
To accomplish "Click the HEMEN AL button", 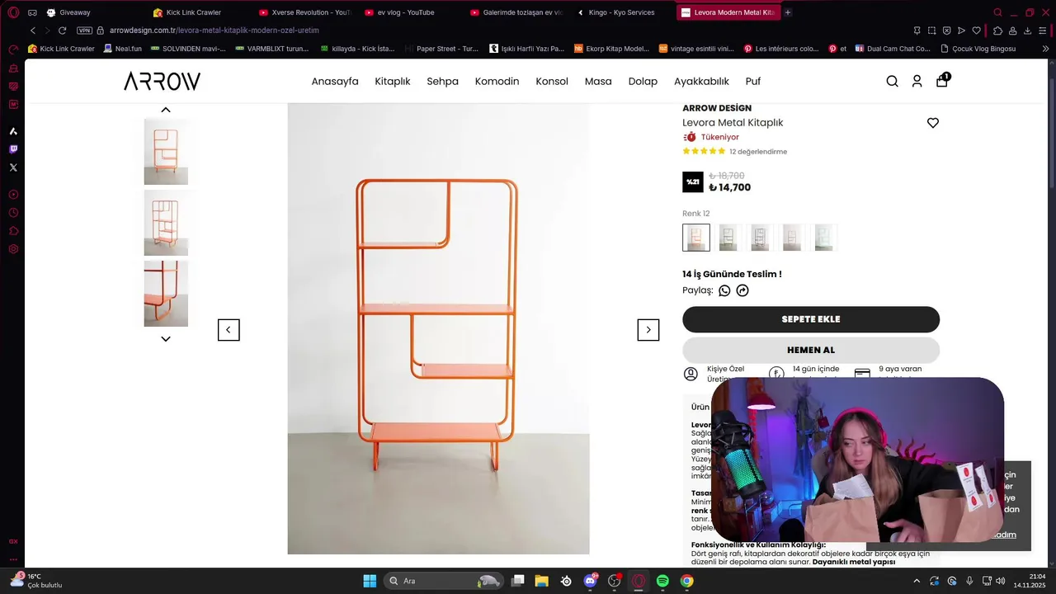I will tap(811, 350).
